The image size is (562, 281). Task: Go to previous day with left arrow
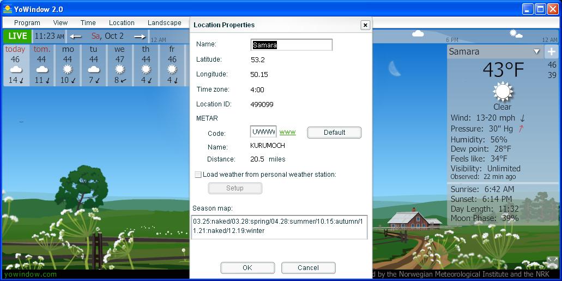pos(76,36)
